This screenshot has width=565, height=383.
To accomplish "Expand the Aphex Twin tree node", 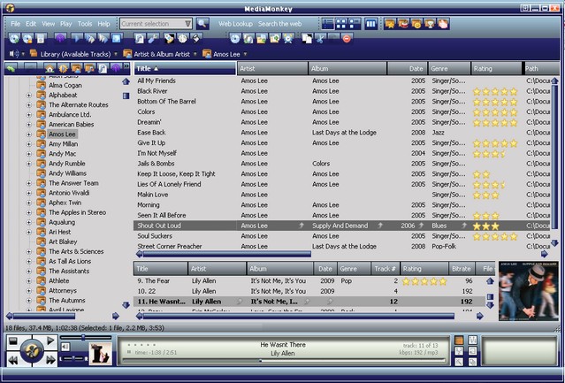I will (29, 203).
